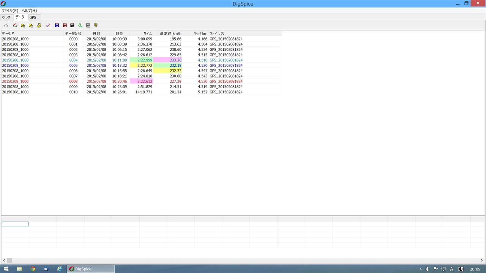Click the waveform chart toolbar icon
The width and height of the screenshot is (486, 273).
coord(88,25)
